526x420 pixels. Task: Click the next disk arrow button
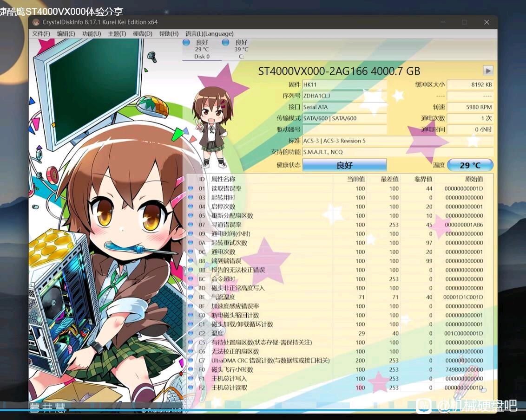[488, 71]
